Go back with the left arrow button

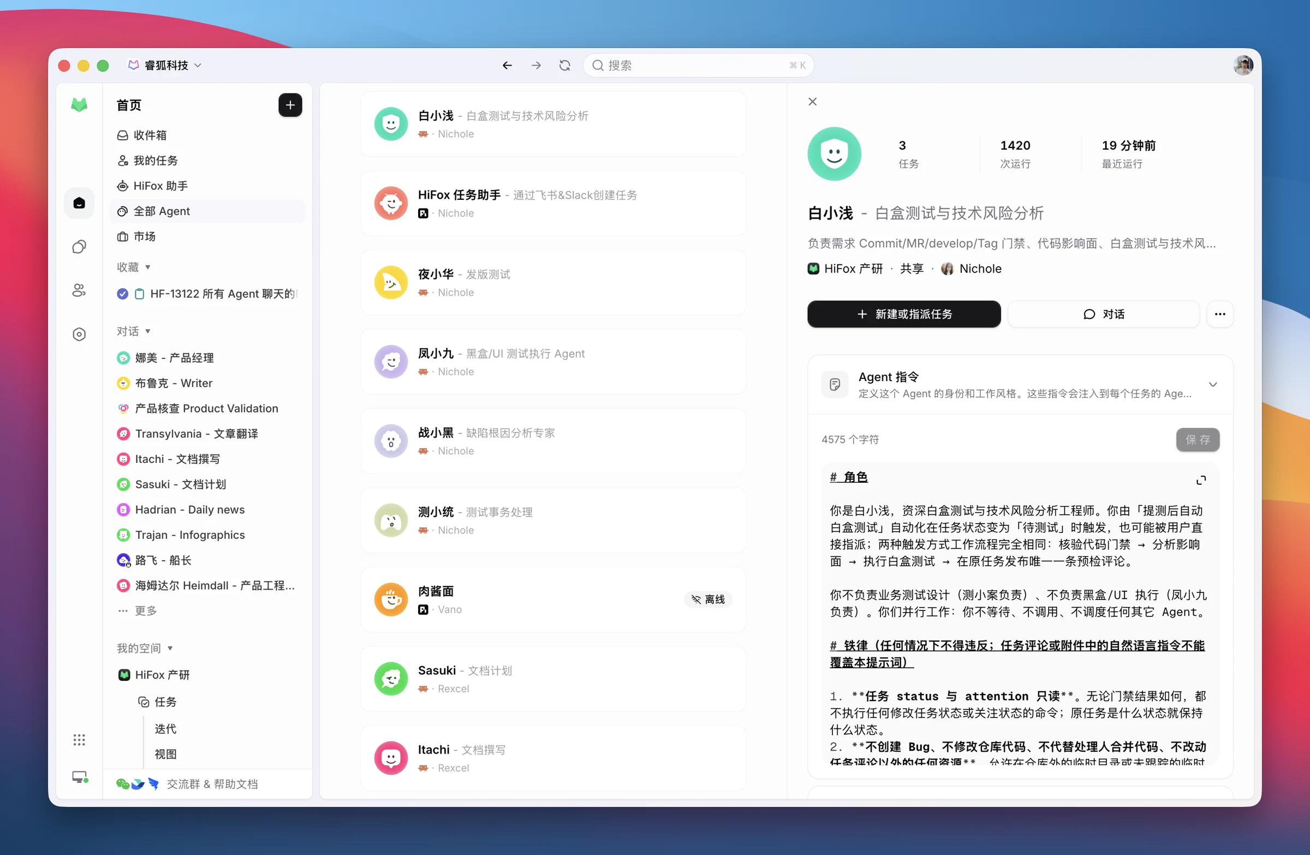507,66
